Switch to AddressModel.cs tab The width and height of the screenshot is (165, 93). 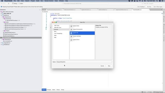point(103,10)
